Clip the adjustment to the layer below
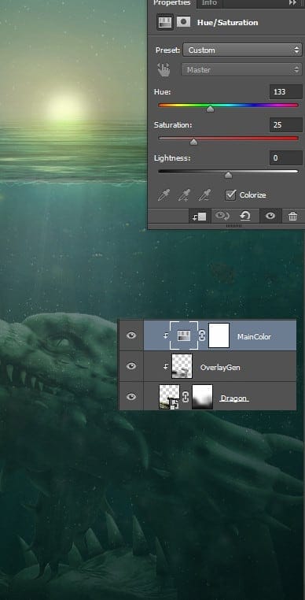Image resolution: width=305 pixels, height=600 pixels. [x=199, y=217]
